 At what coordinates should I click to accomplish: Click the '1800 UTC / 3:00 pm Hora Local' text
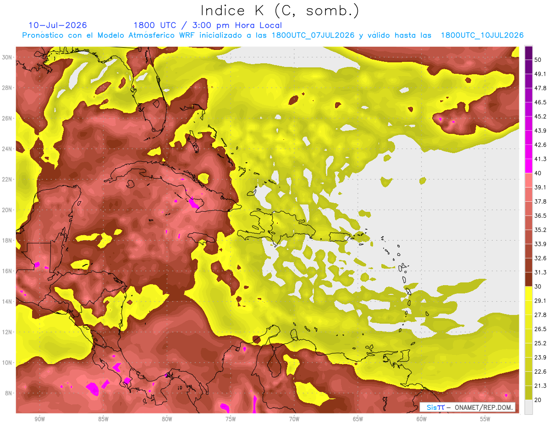[208, 25]
